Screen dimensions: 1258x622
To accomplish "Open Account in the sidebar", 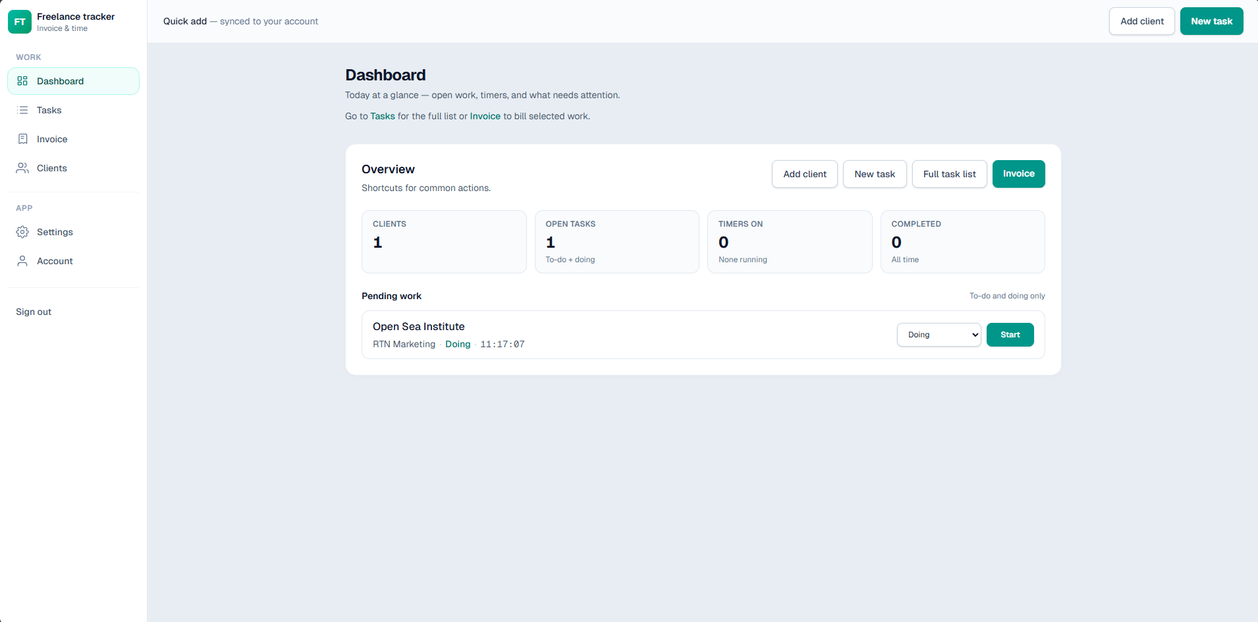I will pos(73,261).
